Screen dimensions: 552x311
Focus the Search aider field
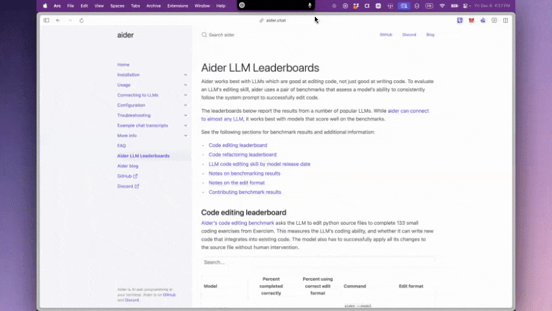pyautogui.click(x=222, y=35)
